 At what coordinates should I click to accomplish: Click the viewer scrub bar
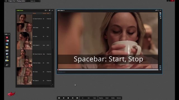tap(108, 70)
